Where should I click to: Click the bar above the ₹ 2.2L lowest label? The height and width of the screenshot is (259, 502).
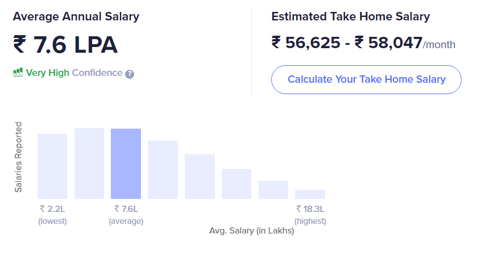(52, 166)
